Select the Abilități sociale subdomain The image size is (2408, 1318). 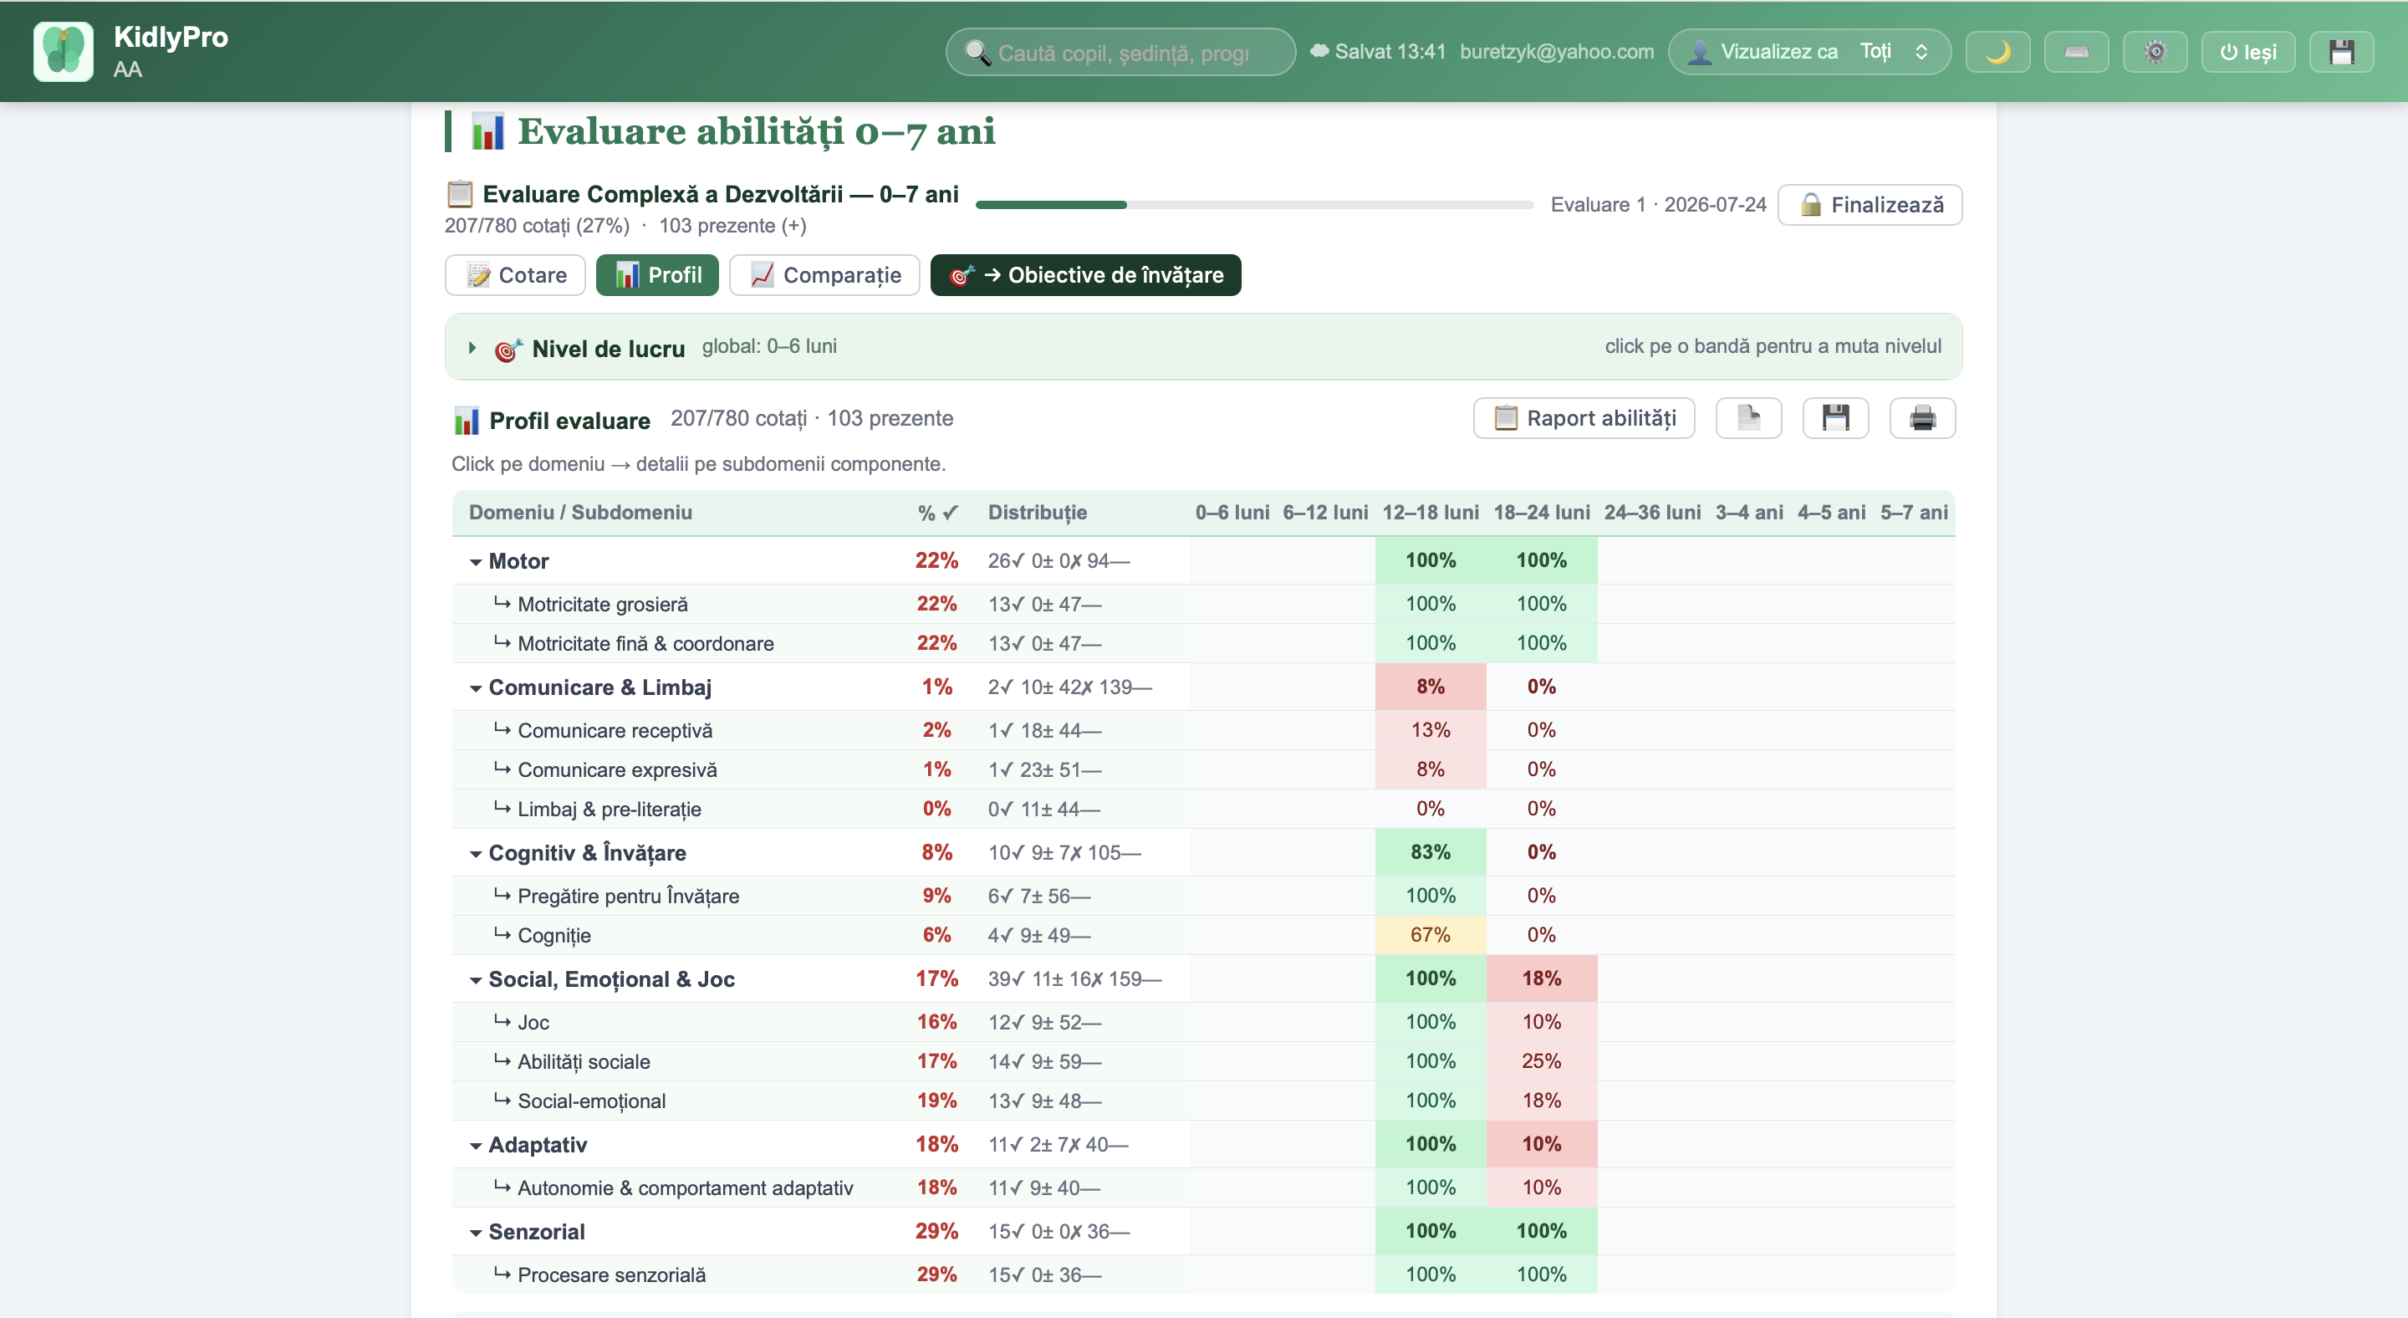pos(1203,1061)
